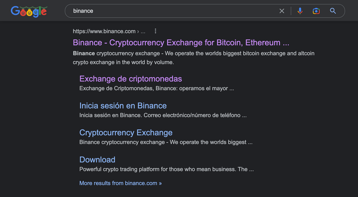
Task: Click the breadcrumb ellipsis after the binance.com URL
Action: pos(143,31)
